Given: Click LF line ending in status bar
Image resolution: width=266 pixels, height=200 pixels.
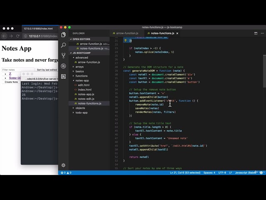Looking at the screenshot, I should coord(231,173).
